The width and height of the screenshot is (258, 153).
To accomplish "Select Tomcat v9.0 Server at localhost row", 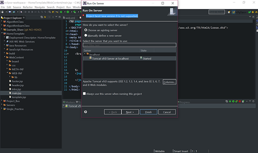I will (x=129, y=58).
